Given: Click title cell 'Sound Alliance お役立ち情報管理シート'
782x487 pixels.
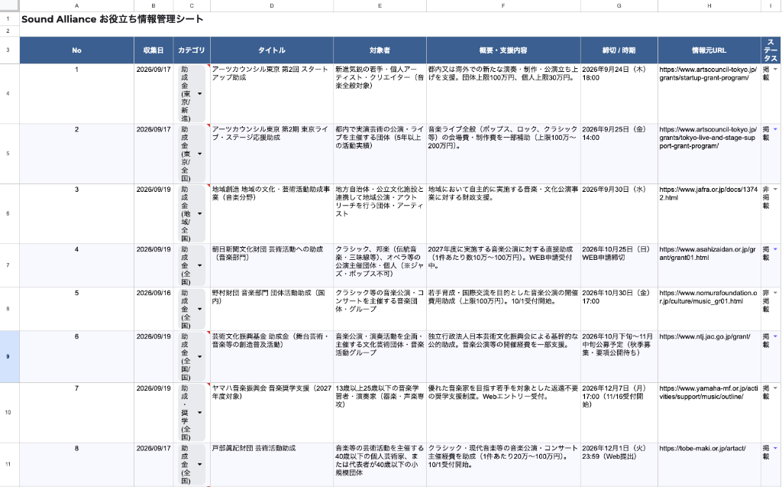Looking at the screenshot, I should tap(112, 19).
